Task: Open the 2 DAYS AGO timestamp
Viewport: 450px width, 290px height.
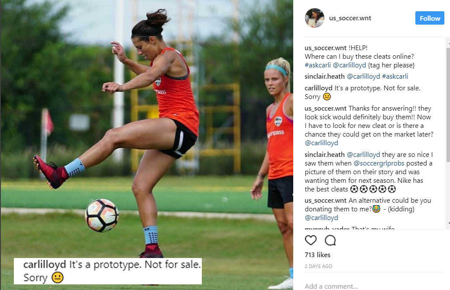Action: coord(318,266)
